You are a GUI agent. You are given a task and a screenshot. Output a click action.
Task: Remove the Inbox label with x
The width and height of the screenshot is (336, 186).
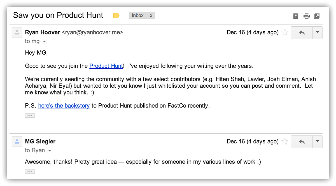coord(151,16)
